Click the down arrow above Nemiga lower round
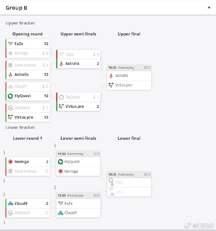216x231 pixels. [x=4, y=152]
